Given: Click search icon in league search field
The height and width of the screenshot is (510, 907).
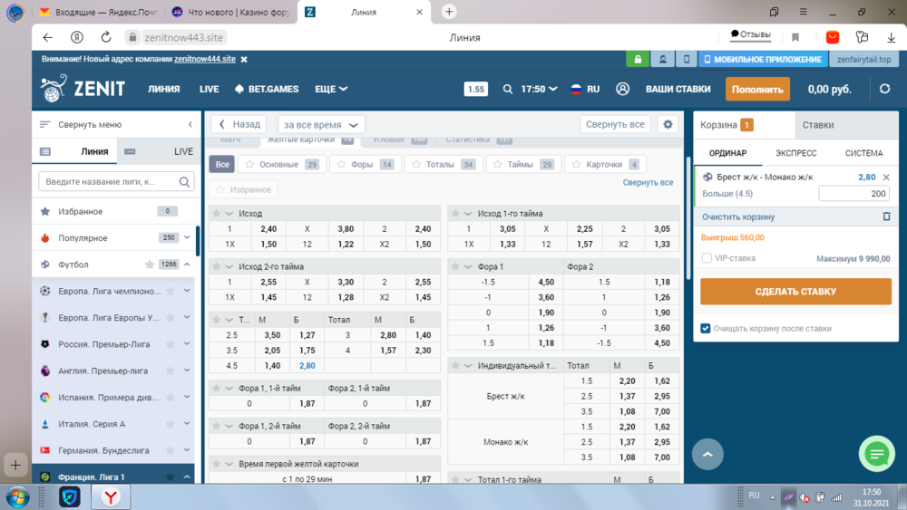Looking at the screenshot, I should [x=184, y=181].
